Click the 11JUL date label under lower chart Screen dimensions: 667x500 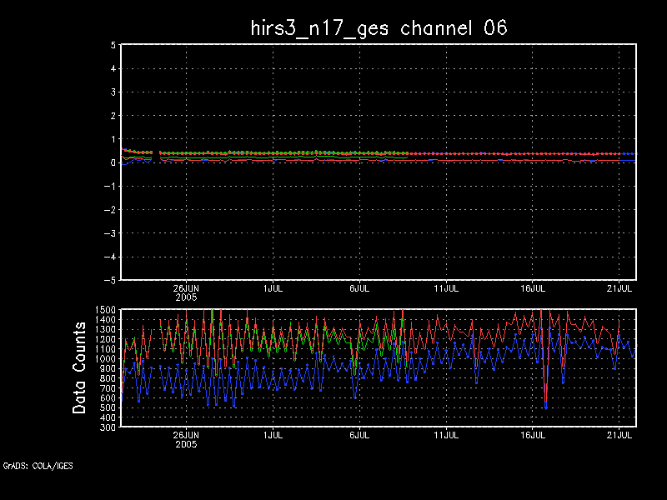(x=447, y=435)
